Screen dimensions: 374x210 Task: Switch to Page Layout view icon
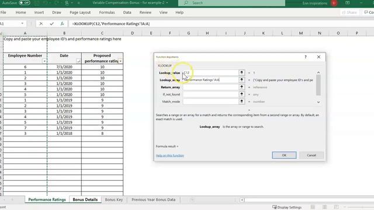pos(324,207)
